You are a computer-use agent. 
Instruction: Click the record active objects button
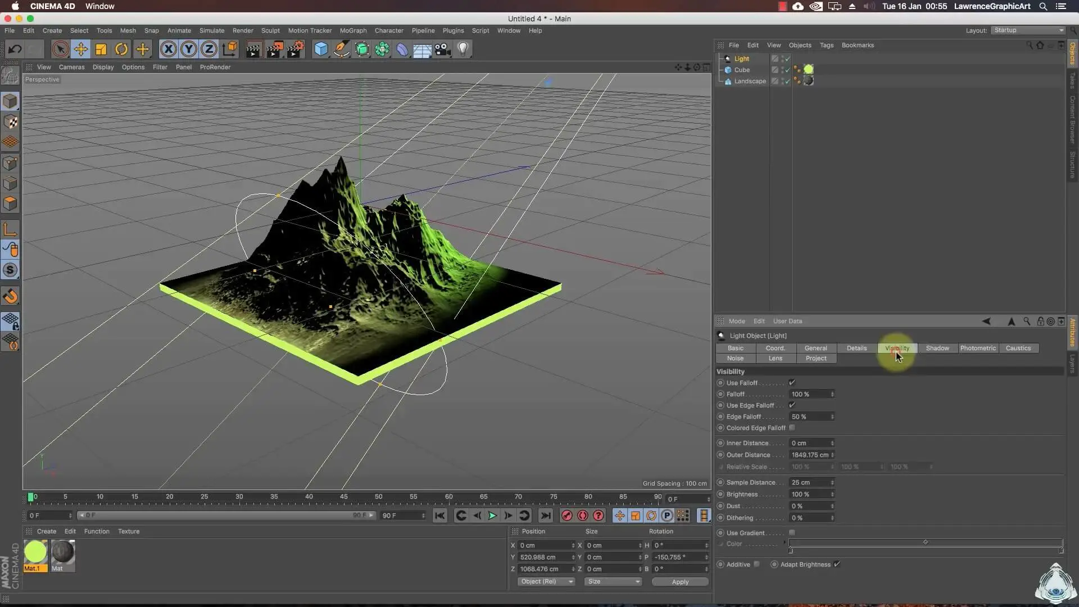pos(566,515)
